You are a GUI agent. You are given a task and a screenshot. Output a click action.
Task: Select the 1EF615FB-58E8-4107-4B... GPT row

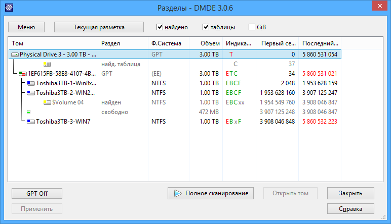(175, 74)
